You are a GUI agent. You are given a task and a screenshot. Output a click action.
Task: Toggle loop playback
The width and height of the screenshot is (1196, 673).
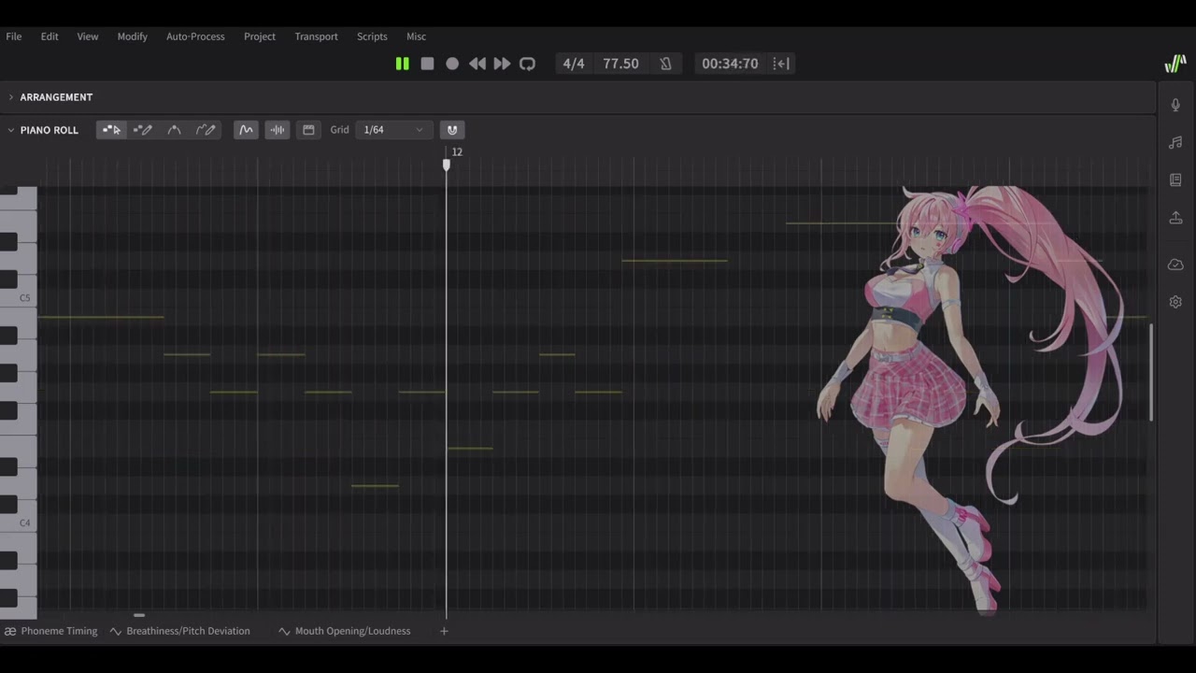click(x=527, y=64)
